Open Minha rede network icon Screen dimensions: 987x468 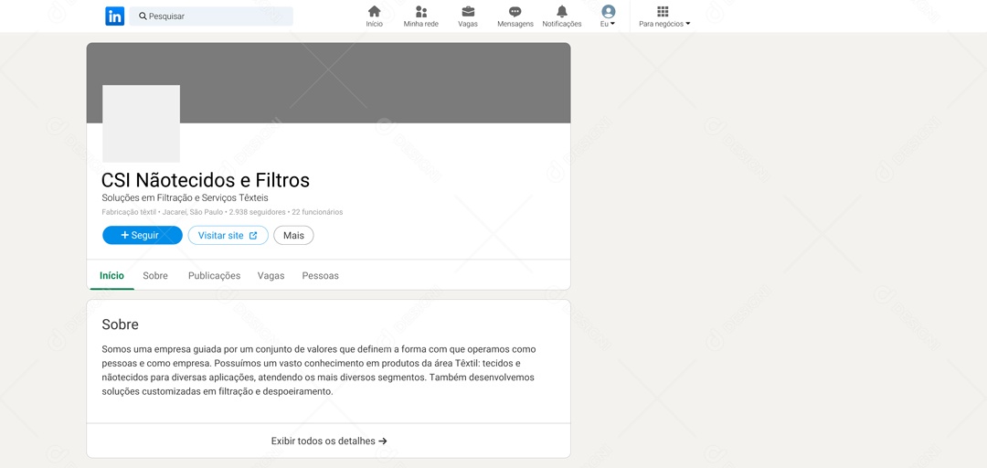tap(421, 11)
